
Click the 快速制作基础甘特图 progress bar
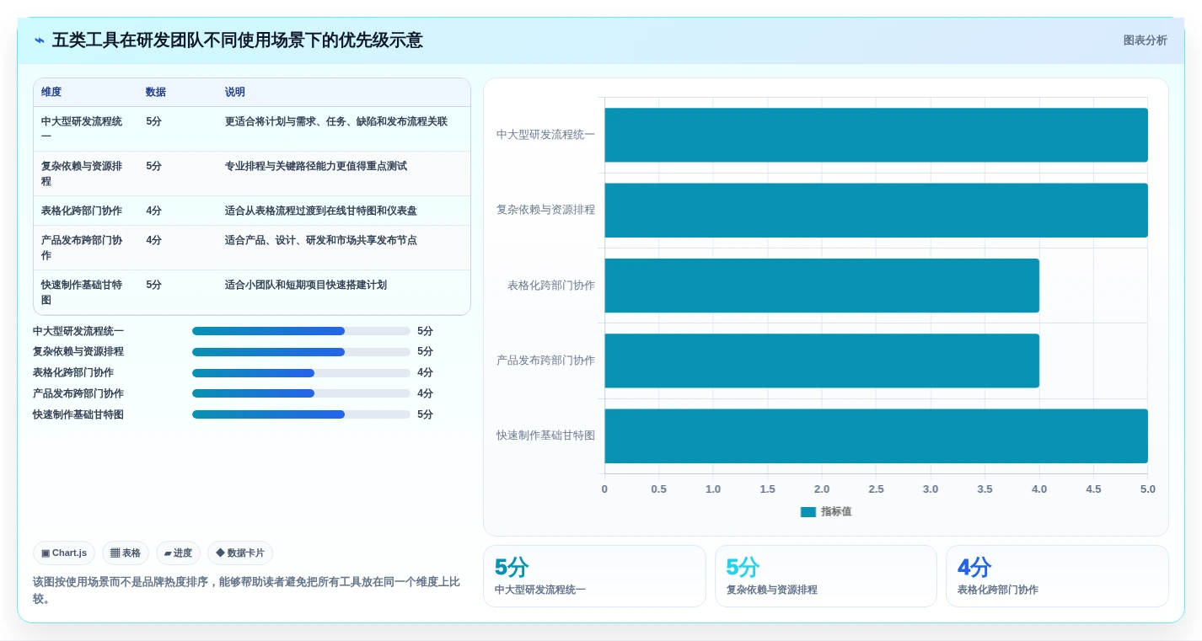coord(301,414)
